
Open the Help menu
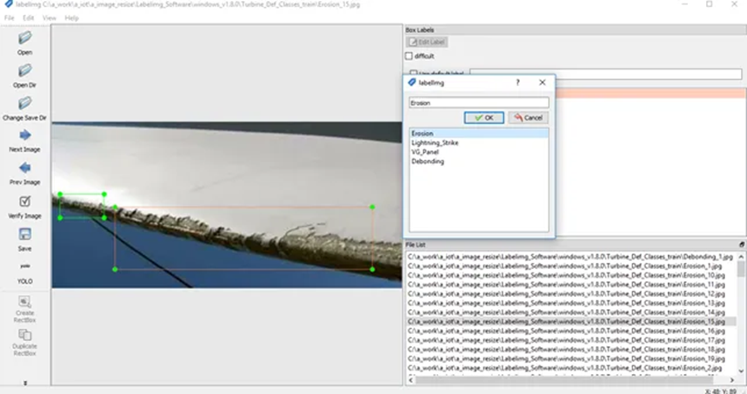(x=71, y=18)
